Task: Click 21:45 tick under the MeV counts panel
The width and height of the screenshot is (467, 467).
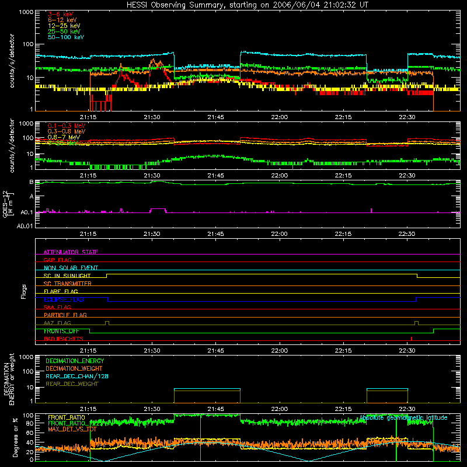Action: click(x=215, y=175)
